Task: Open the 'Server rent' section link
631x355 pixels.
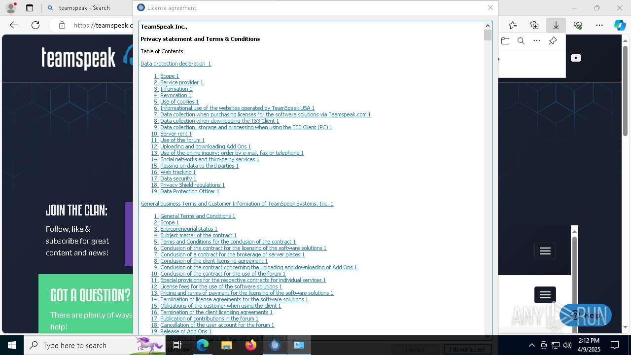Action: coord(176,134)
